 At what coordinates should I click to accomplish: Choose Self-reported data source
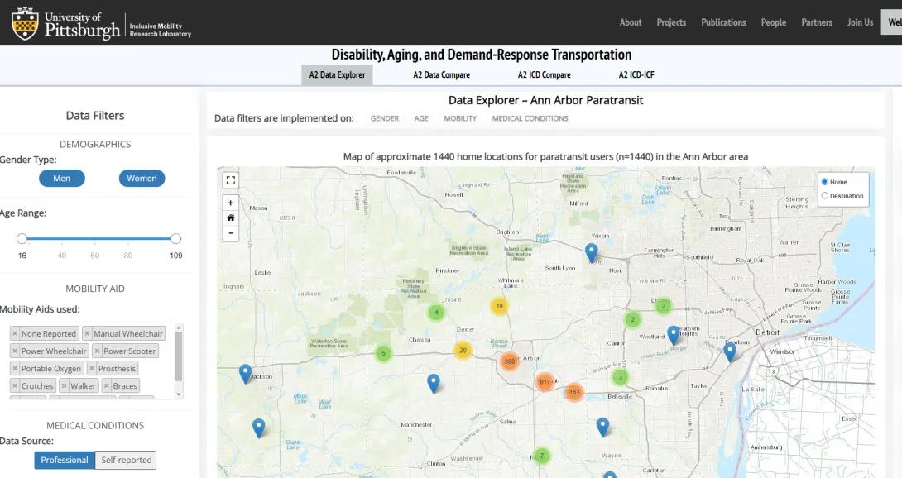[x=126, y=460]
